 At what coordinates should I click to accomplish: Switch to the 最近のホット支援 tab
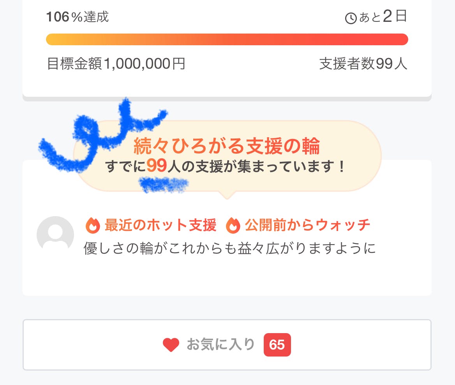point(160,225)
